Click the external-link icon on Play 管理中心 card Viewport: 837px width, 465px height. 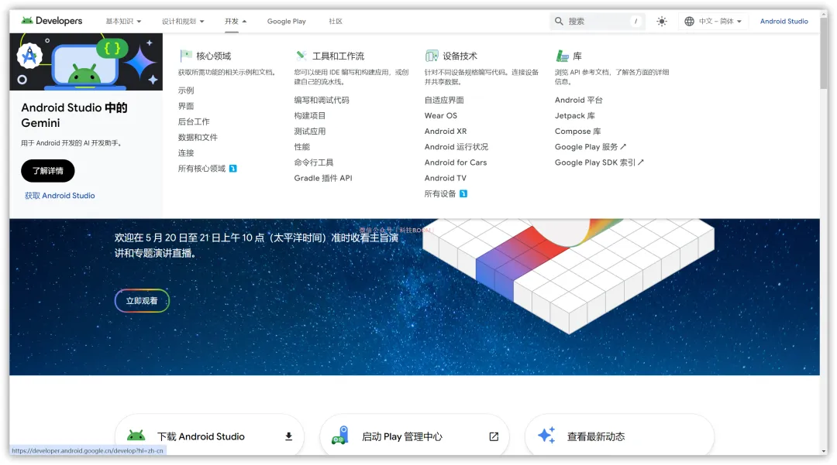pyautogui.click(x=494, y=436)
